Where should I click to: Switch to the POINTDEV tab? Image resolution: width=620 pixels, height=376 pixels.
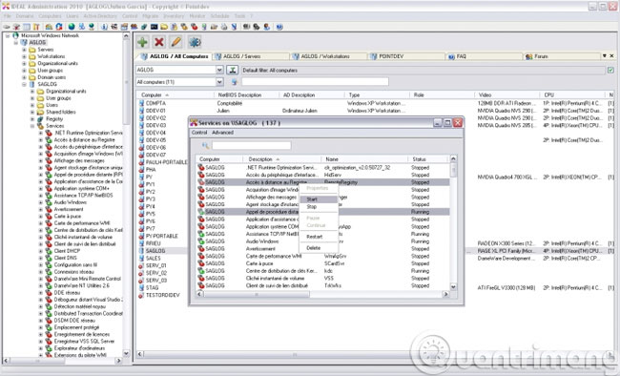406,56
